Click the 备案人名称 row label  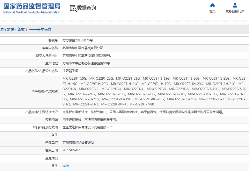tap(50, 48)
